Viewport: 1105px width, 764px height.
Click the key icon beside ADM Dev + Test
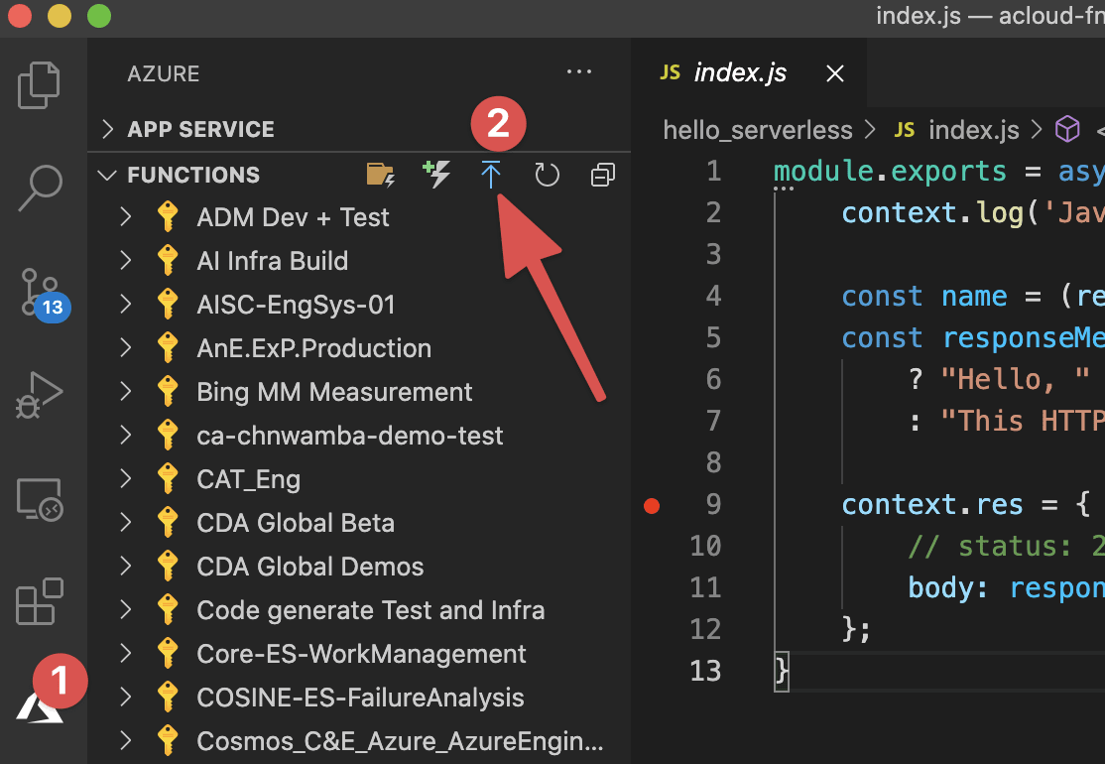168,217
